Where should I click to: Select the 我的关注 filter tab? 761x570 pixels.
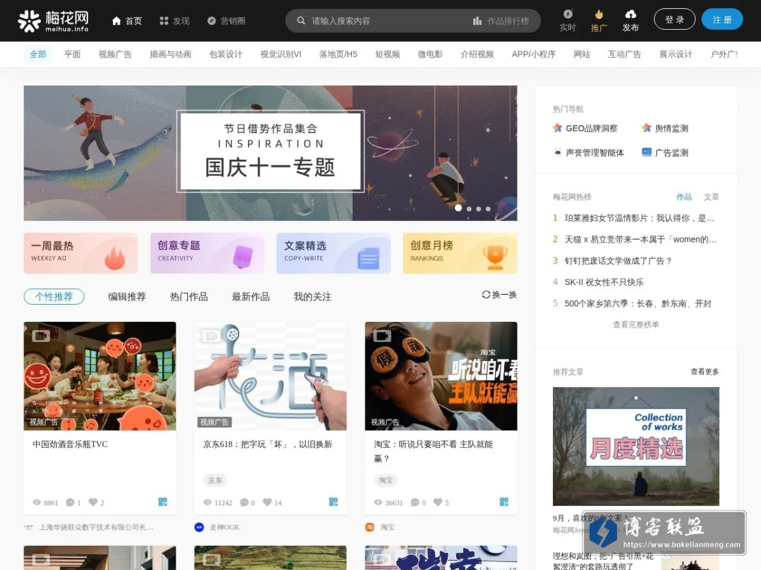coord(313,296)
